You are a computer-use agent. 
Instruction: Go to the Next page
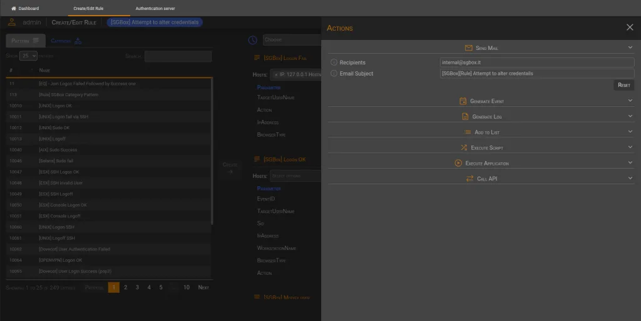203,287
